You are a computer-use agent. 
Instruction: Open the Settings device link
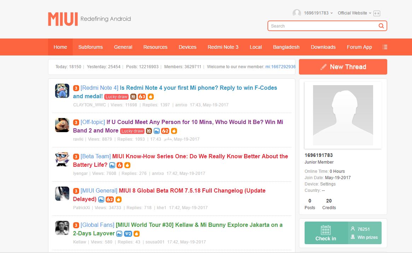pos(328,184)
